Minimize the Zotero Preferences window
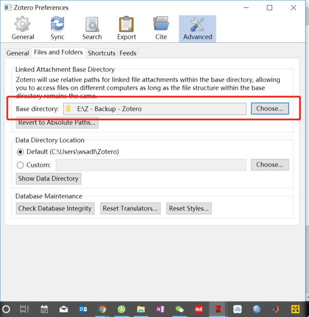Screen dimensions: 309x317 pyautogui.click(x=246, y=8)
